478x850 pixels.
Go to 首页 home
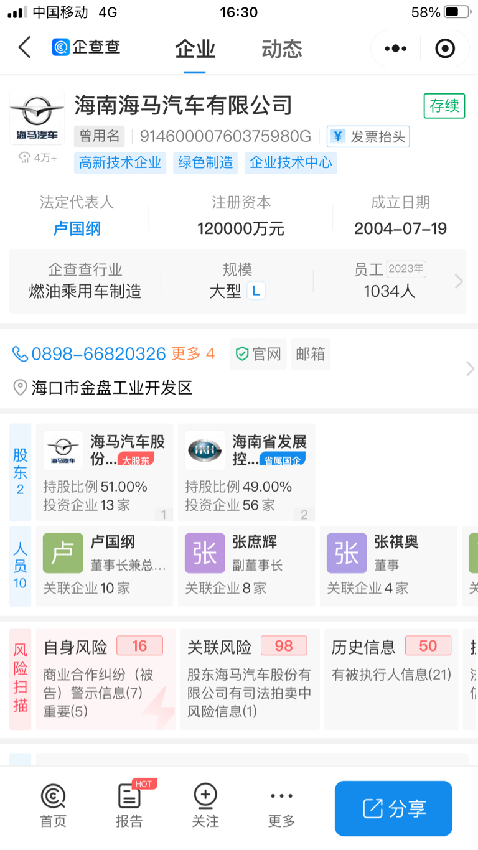(53, 806)
